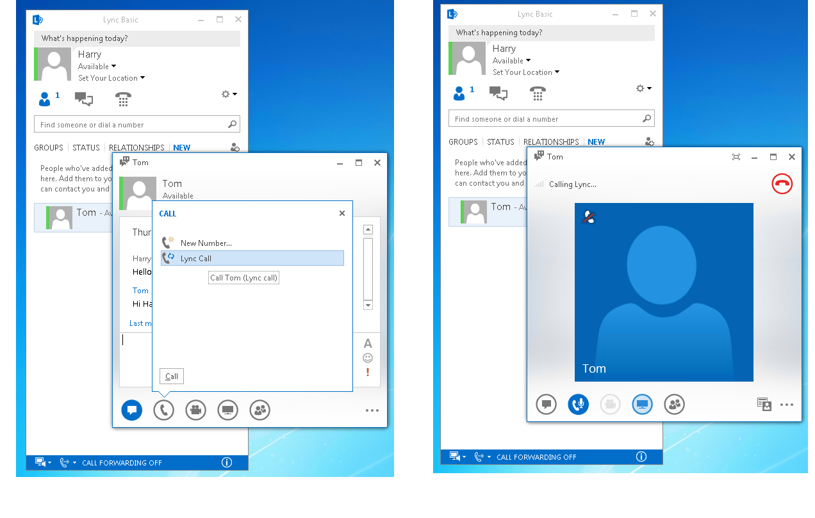815x518 pixels.
Task: Choose Lync Call in the CALL popup
Action: (252, 258)
